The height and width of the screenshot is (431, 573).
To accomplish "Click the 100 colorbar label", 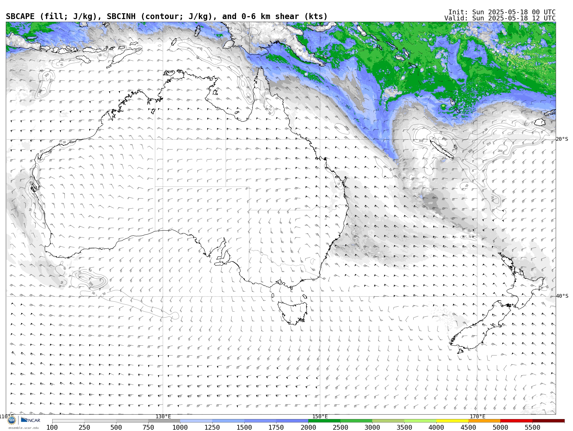I will (52, 428).
